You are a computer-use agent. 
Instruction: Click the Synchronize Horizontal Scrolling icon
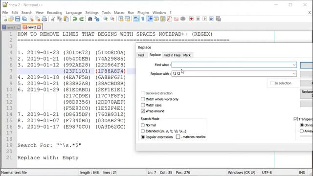click(x=127, y=19)
